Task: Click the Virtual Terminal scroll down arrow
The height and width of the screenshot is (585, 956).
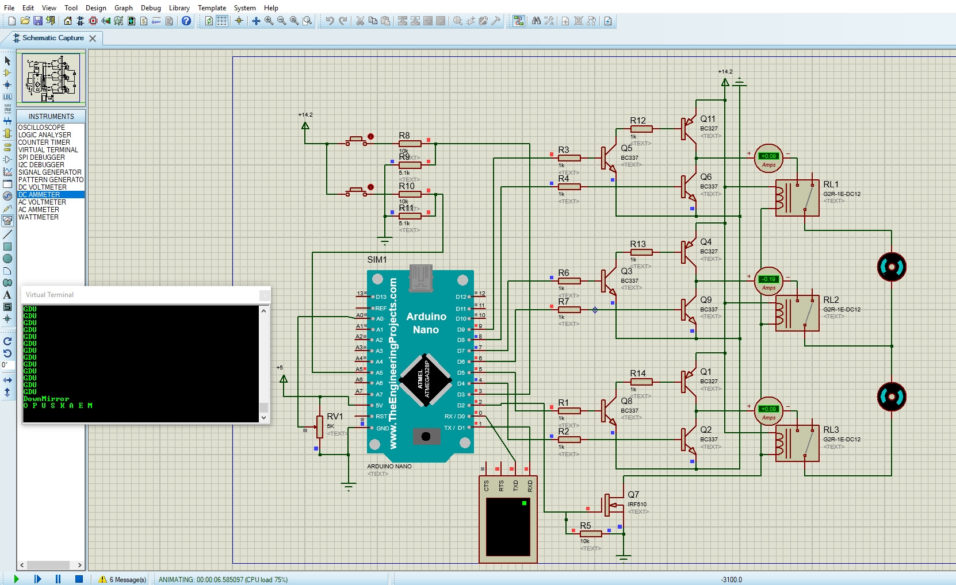Action: [x=264, y=418]
